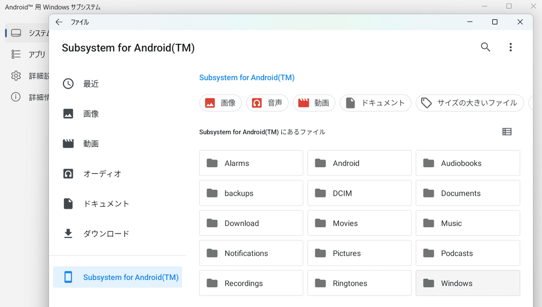Click the Movies folder icon
542x307 pixels.
(320, 223)
